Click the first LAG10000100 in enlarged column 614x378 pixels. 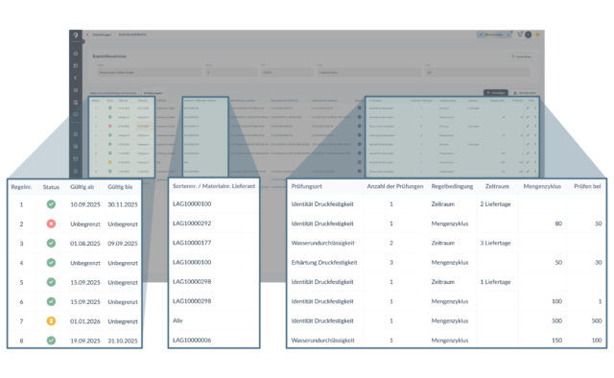(192, 203)
